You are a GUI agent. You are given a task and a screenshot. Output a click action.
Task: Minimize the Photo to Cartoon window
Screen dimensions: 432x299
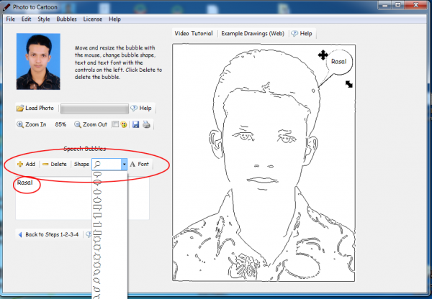click(385, 5)
